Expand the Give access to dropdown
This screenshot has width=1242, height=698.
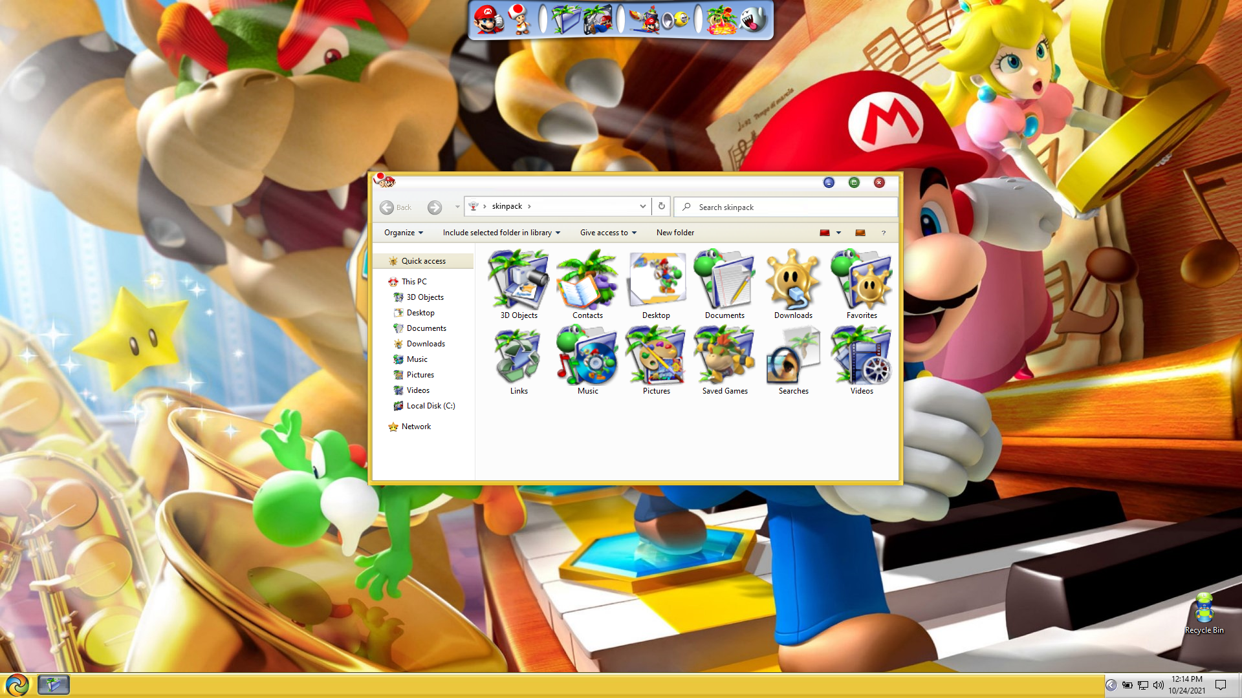pos(608,233)
